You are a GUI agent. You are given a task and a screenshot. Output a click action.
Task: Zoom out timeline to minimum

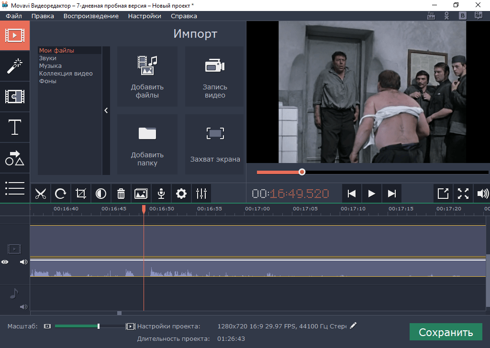coord(47,326)
